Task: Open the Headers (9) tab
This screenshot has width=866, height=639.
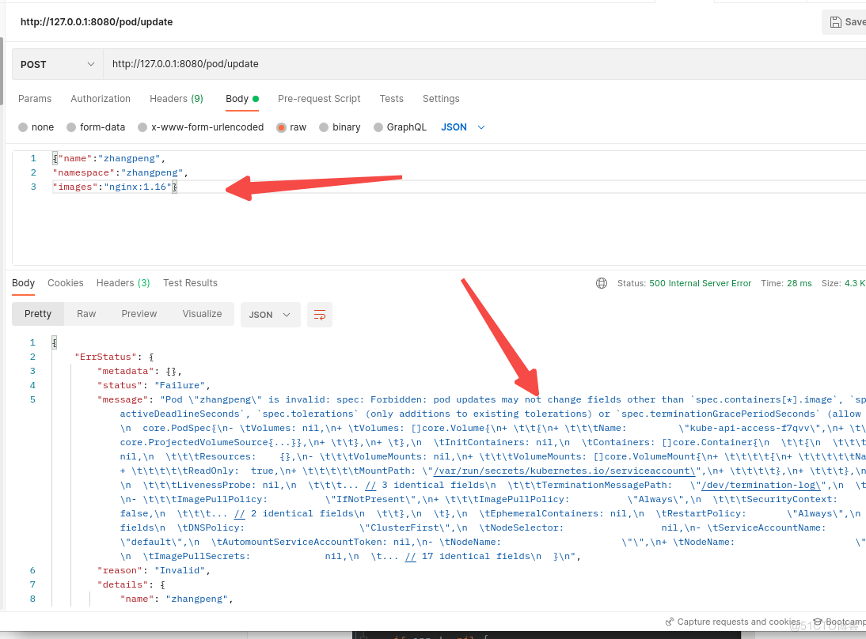Action: coord(176,98)
